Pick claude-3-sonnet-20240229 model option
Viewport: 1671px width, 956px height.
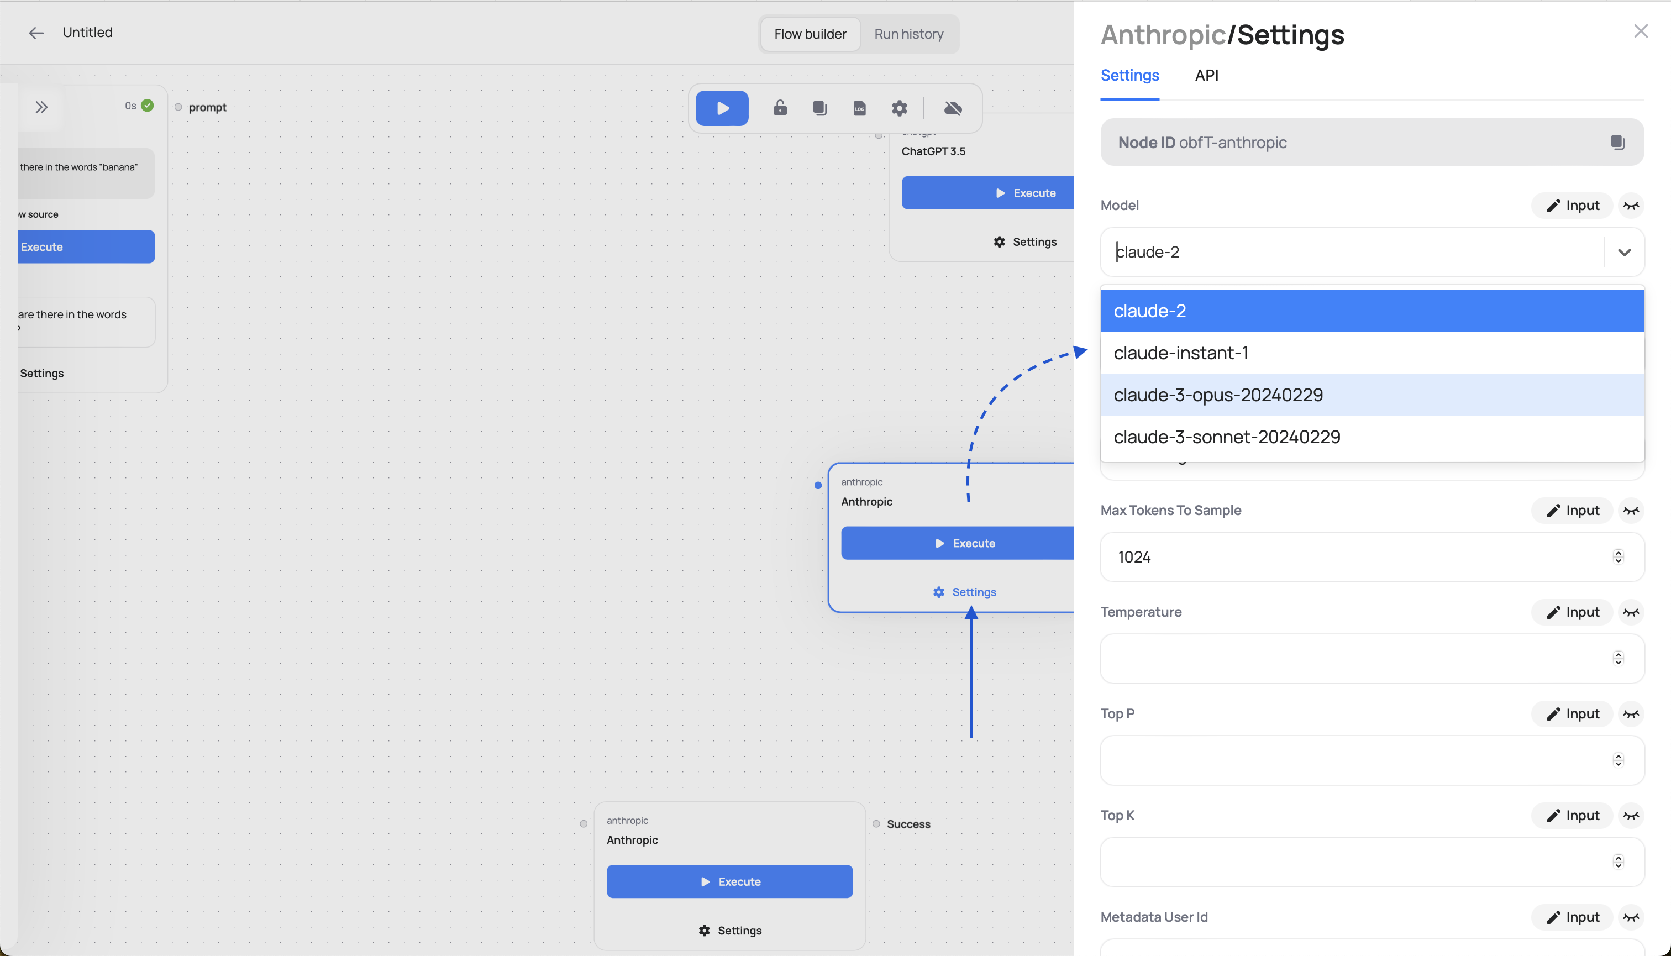[x=1372, y=437]
